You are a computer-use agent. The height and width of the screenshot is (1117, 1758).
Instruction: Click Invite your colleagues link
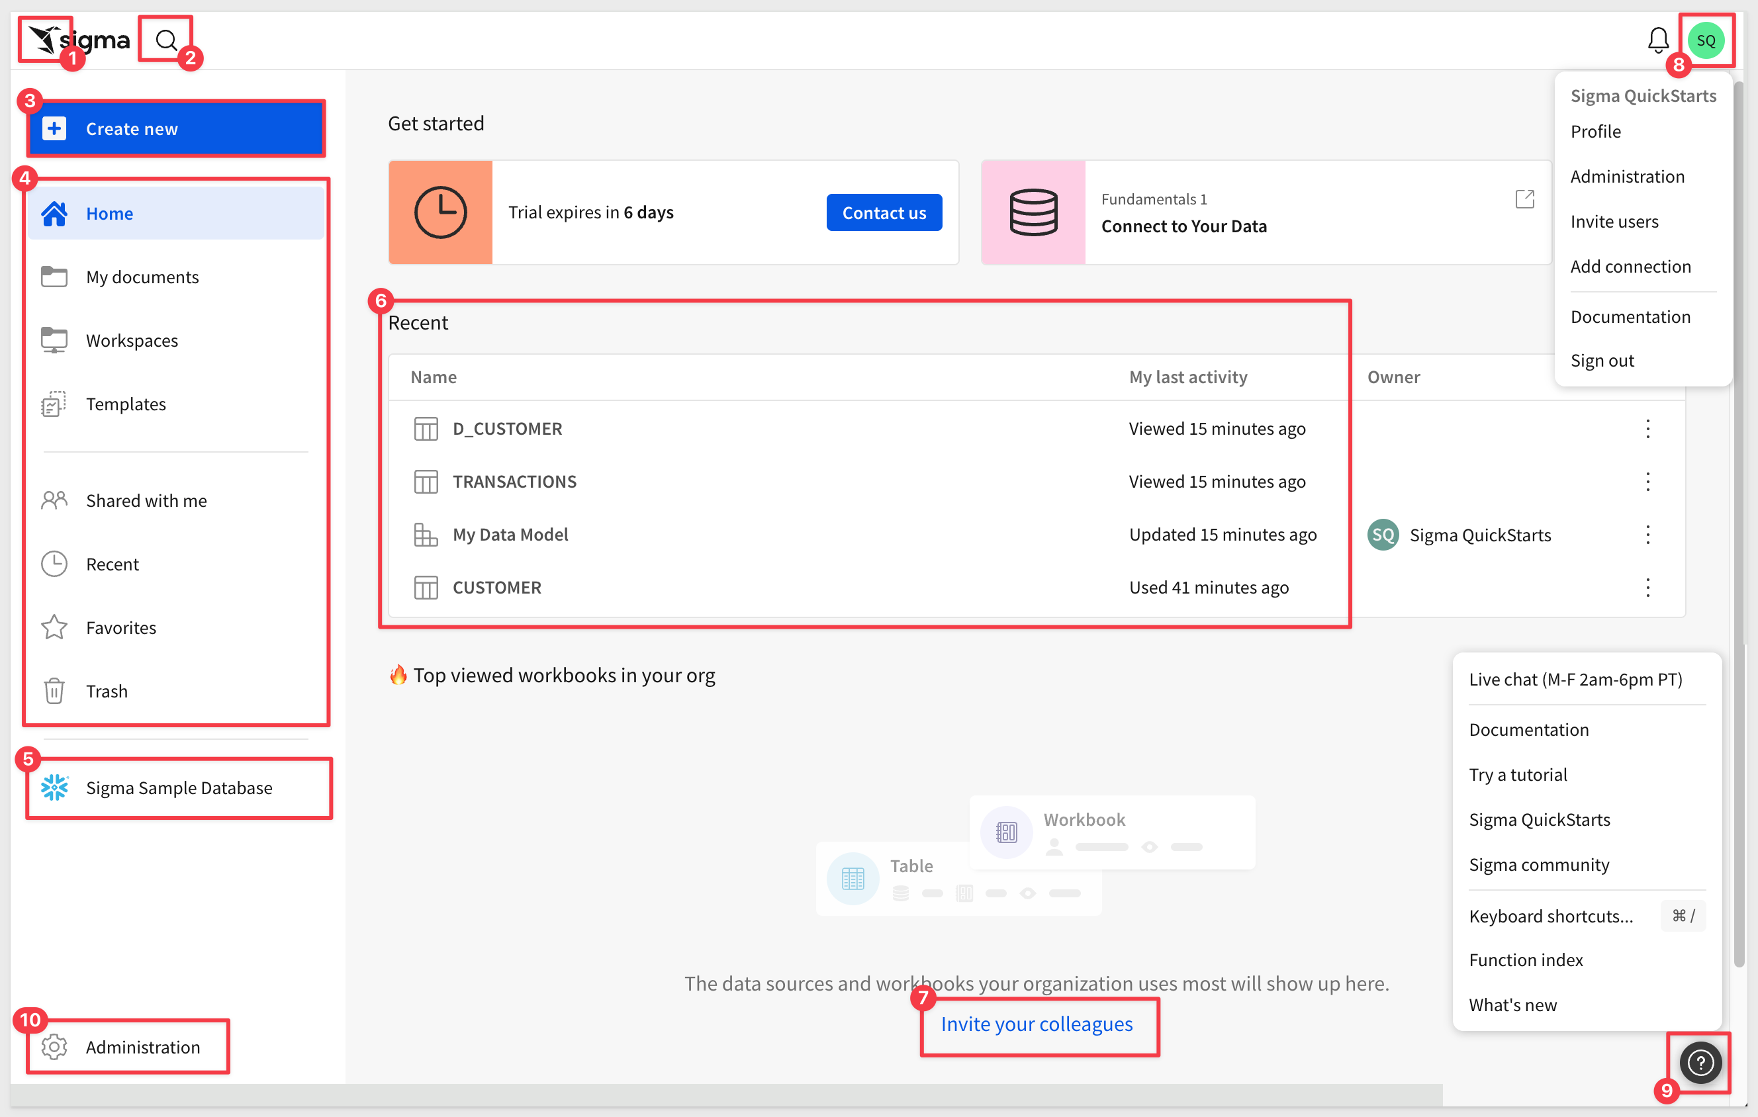point(1037,1024)
